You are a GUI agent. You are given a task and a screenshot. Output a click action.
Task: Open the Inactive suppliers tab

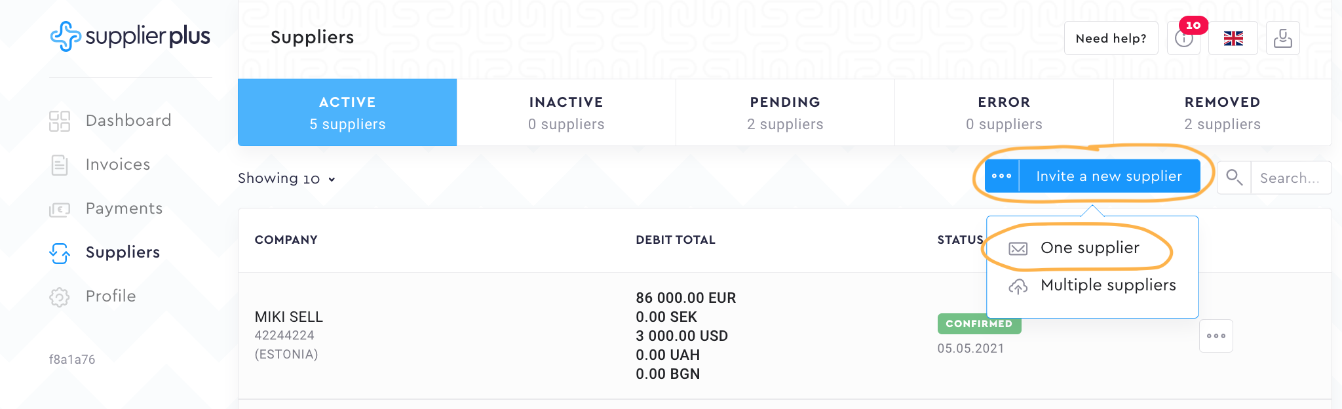click(x=566, y=113)
